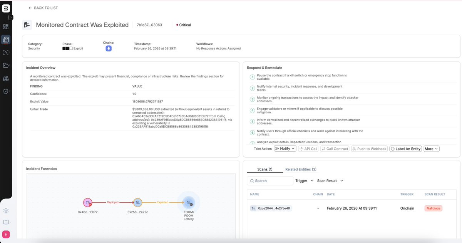Click the exploited contract icon beside the incident title
This screenshot has height=243, width=462.
[x=27, y=25]
